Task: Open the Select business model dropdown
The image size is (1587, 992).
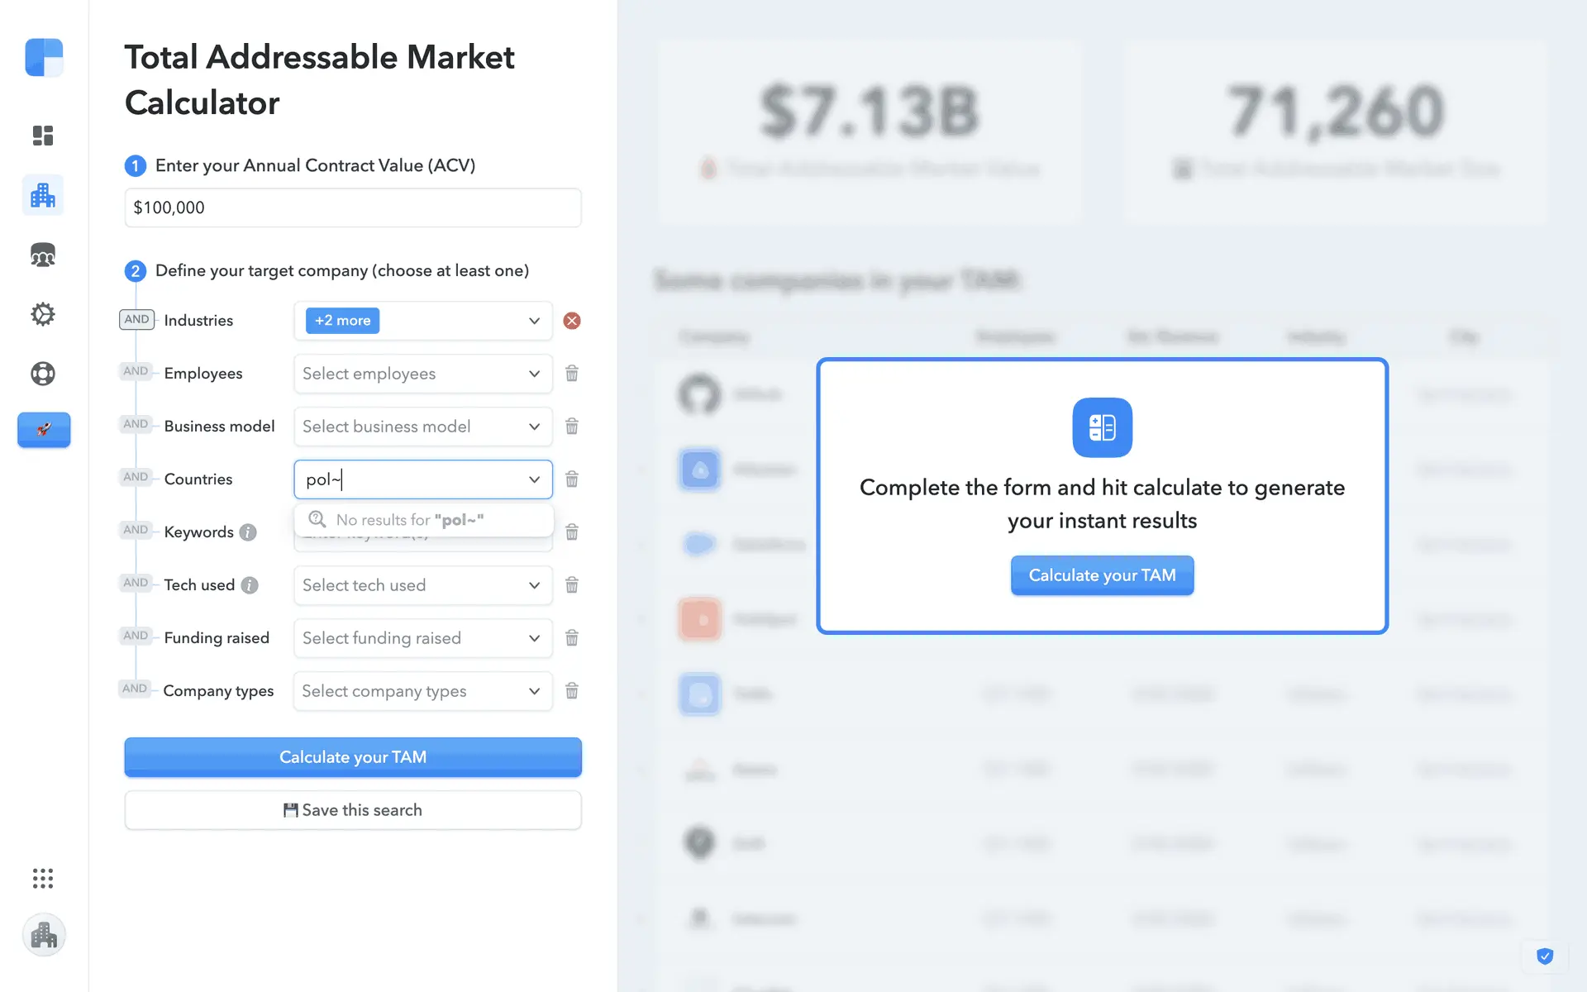Action: pyautogui.click(x=422, y=427)
